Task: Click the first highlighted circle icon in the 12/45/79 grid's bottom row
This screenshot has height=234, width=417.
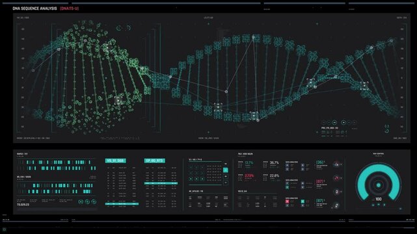Action: pos(191,179)
